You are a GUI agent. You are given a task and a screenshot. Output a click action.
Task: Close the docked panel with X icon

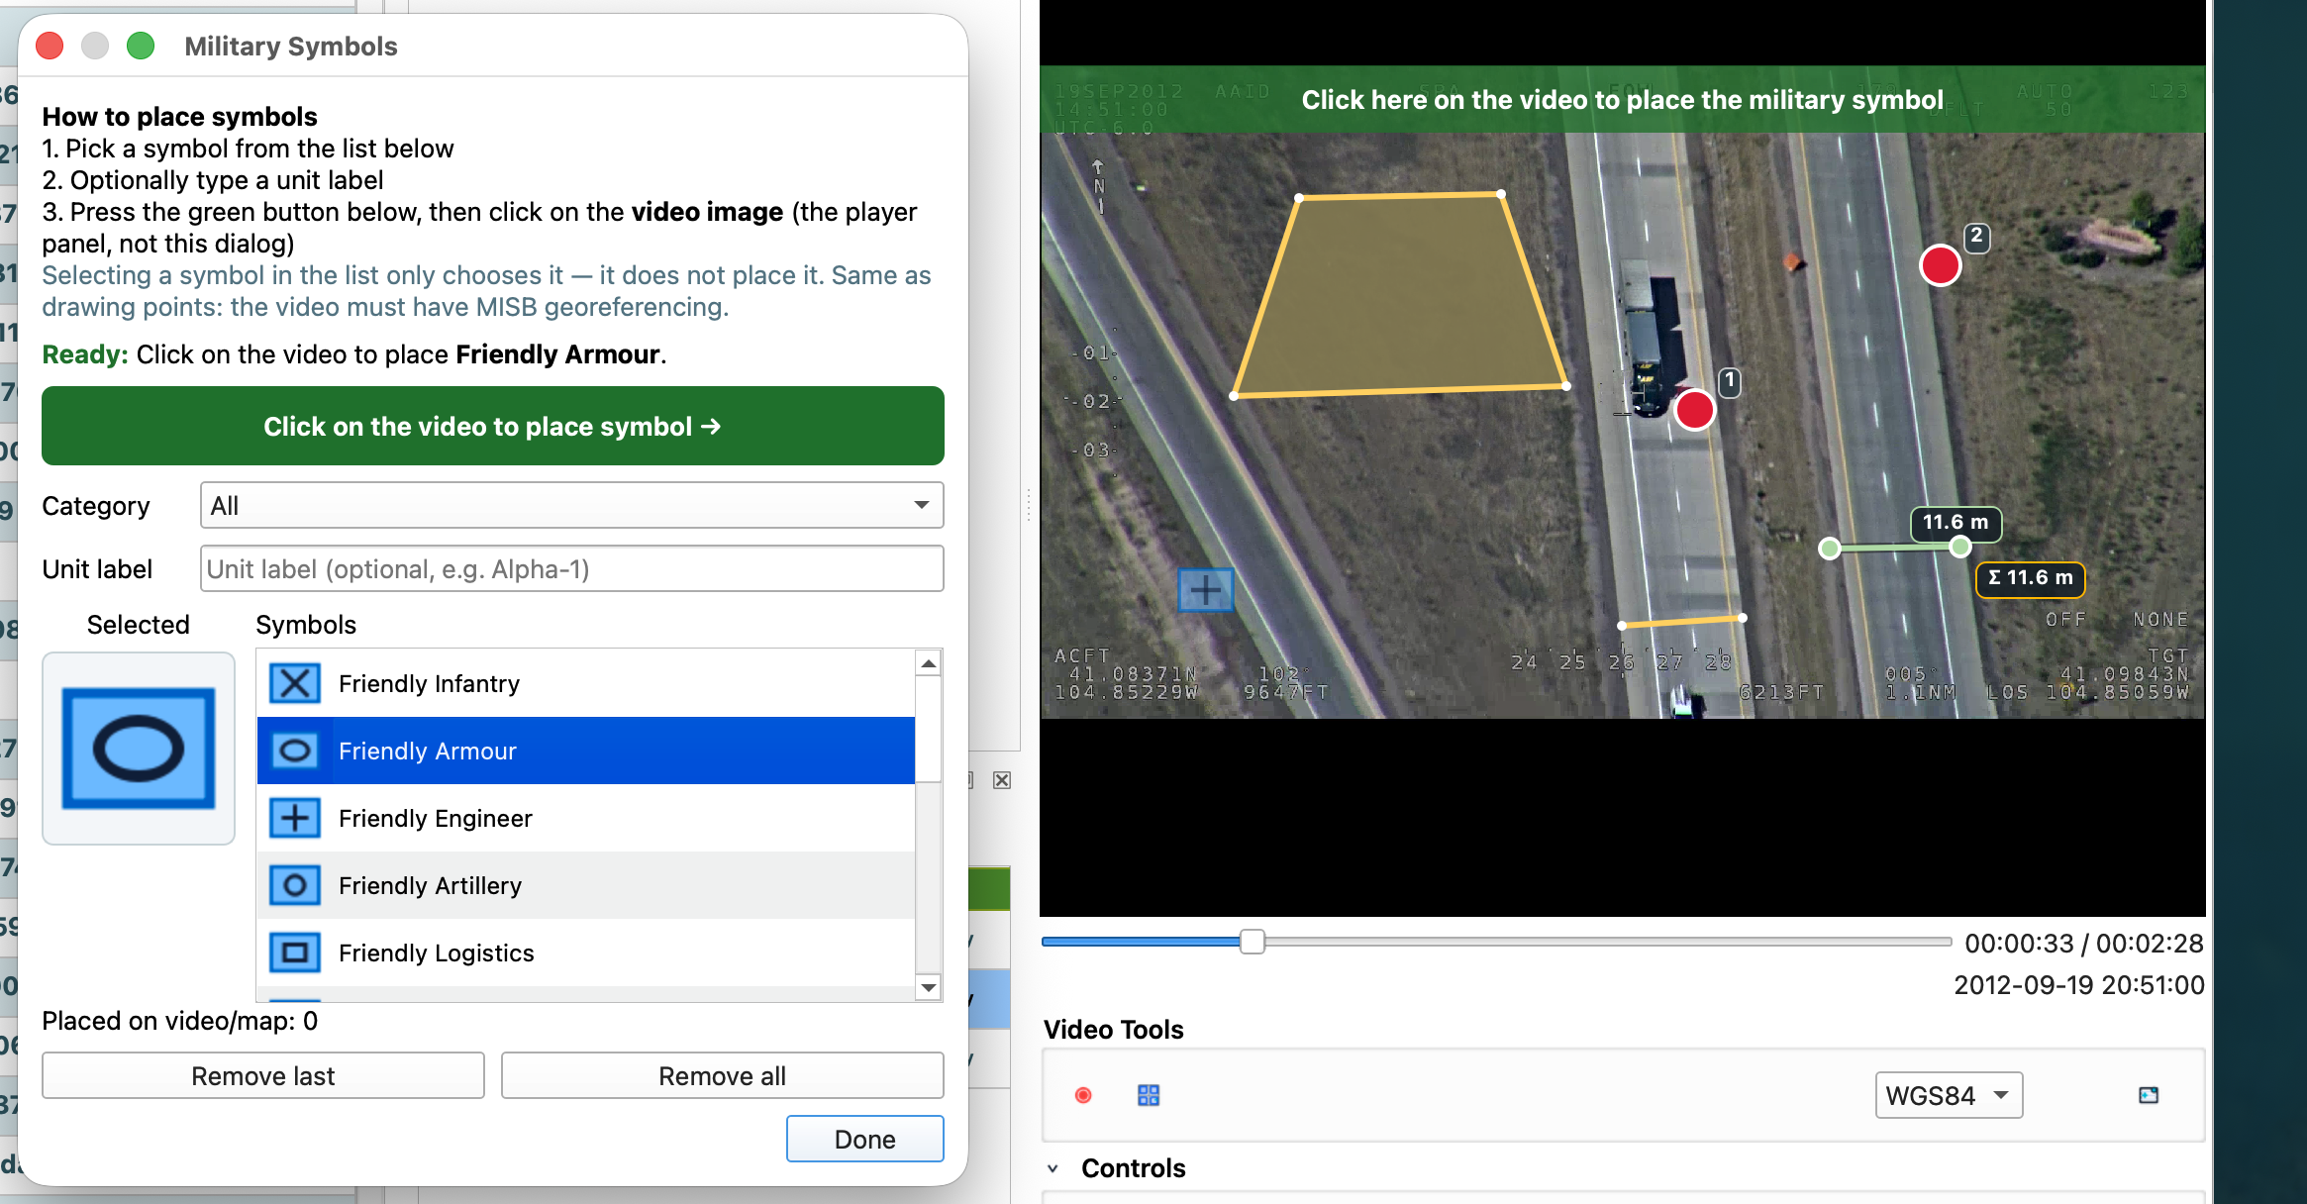coord(1002,780)
